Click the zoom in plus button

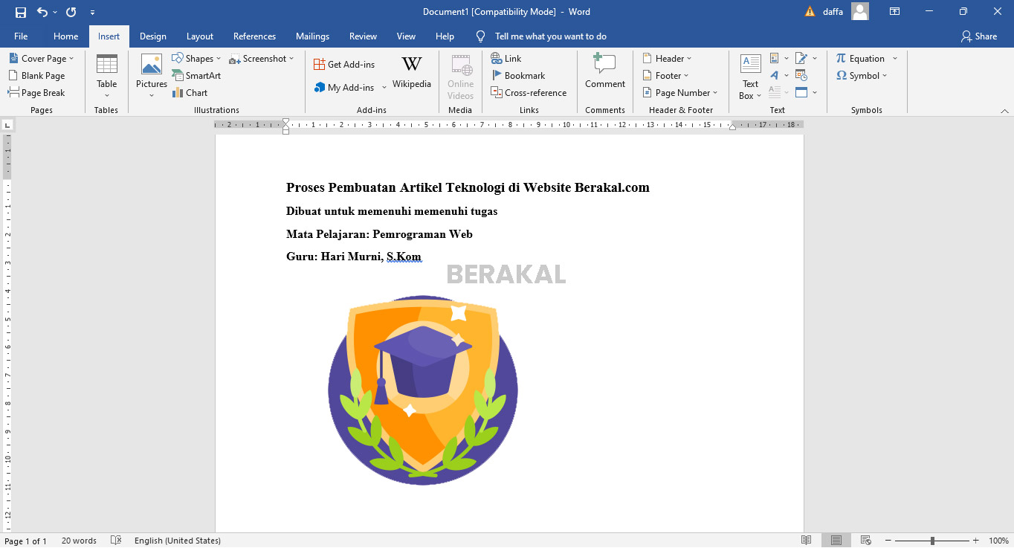[x=976, y=541]
